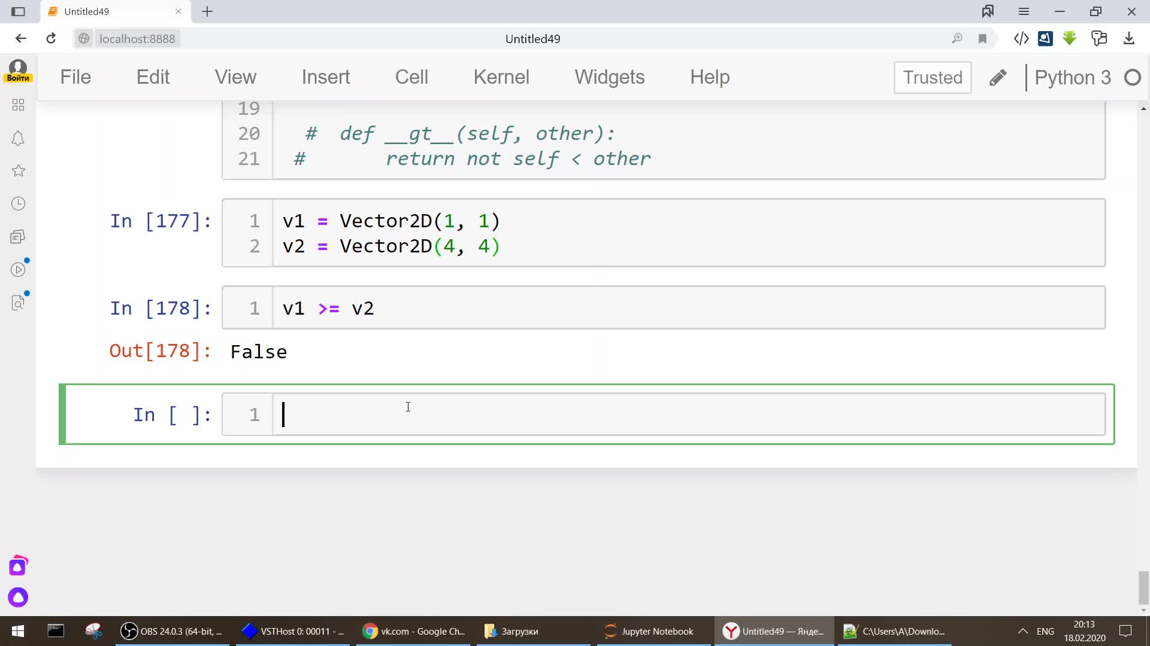
Task: Click the Войти profile avatar
Action: click(x=18, y=71)
